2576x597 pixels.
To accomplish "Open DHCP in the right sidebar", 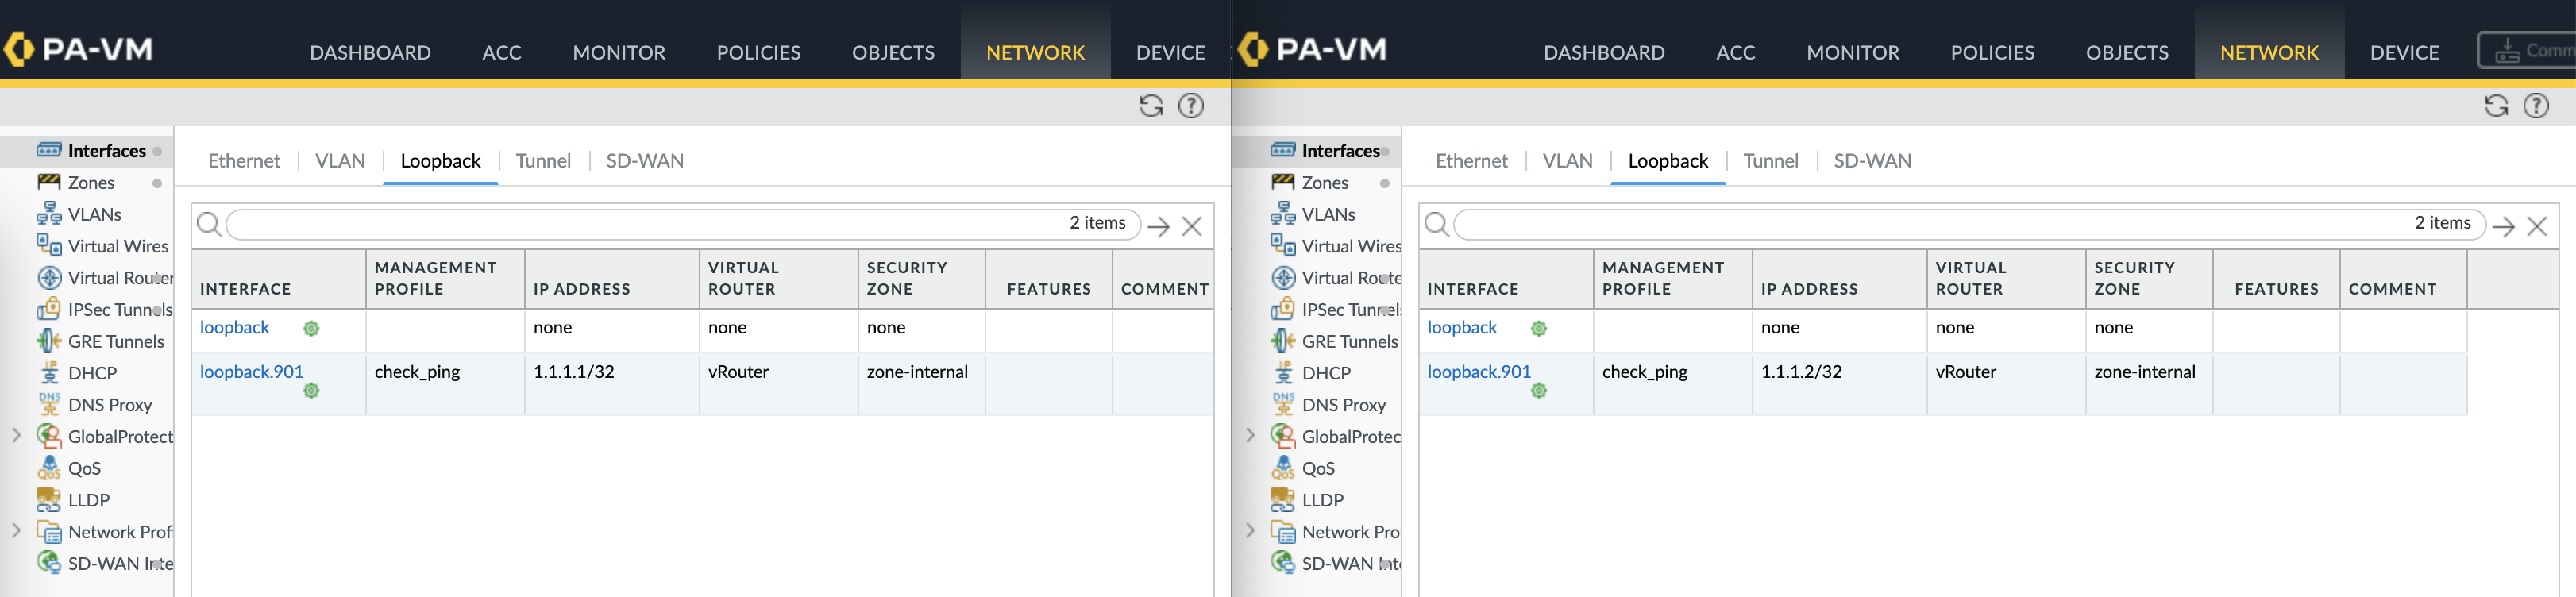I will point(1325,373).
